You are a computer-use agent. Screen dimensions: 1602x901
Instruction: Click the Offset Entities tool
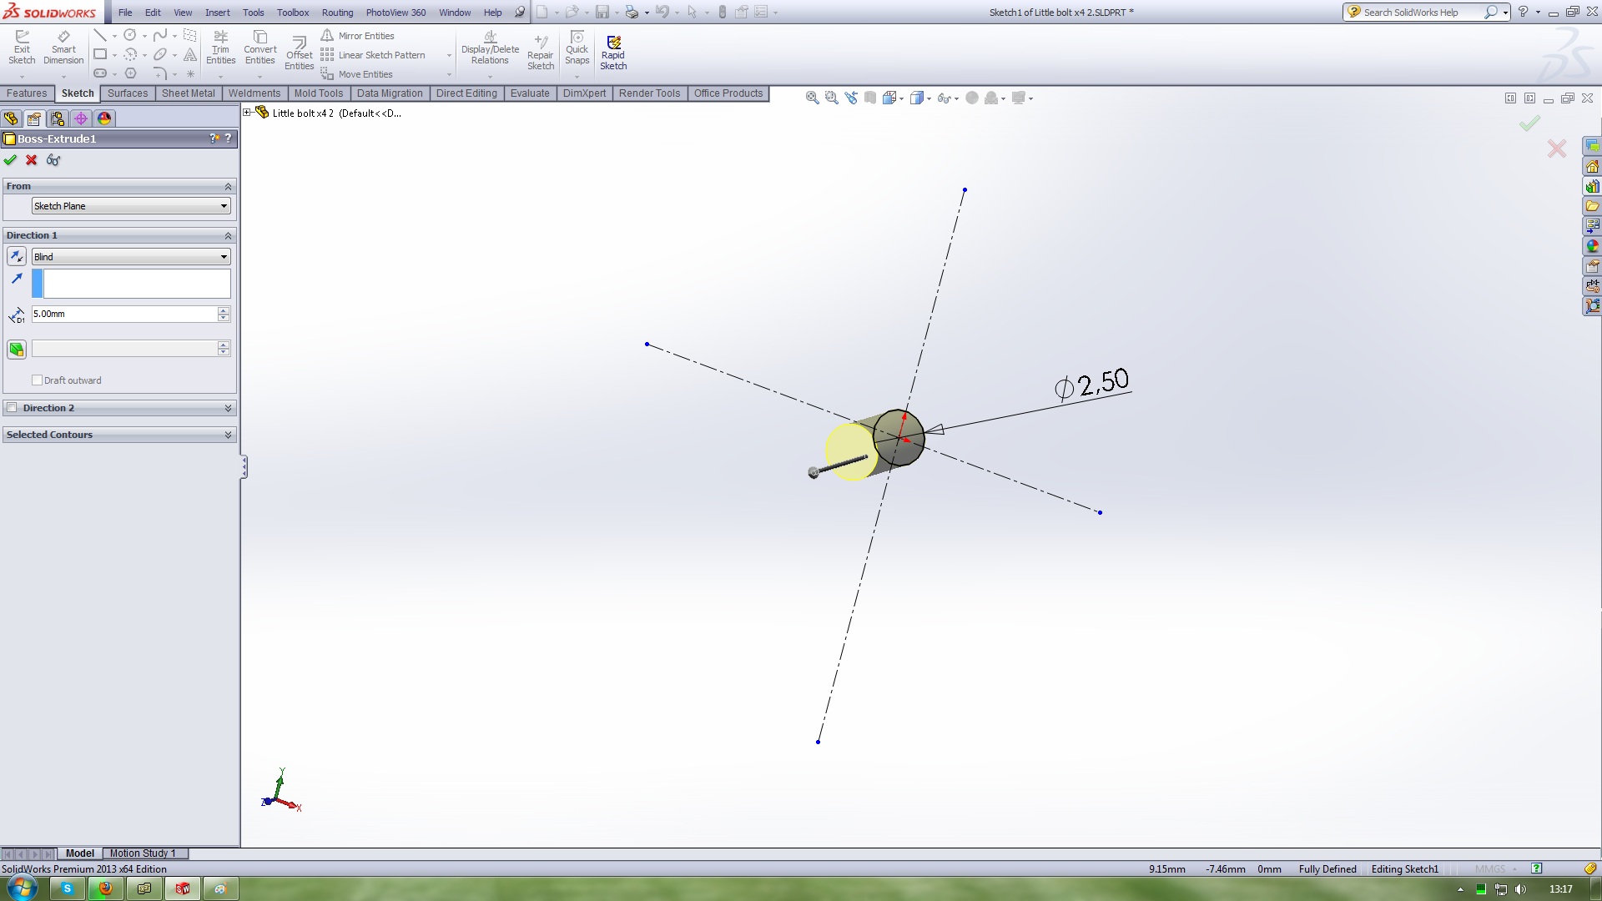299,53
